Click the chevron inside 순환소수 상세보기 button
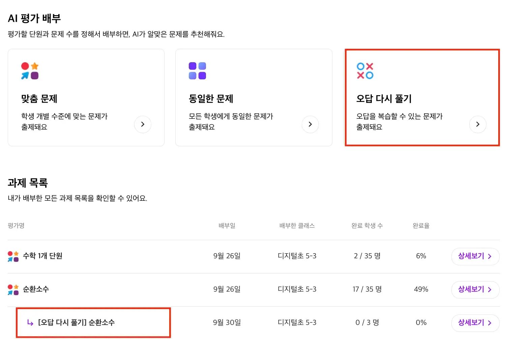The width and height of the screenshot is (507, 339). click(x=490, y=290)
